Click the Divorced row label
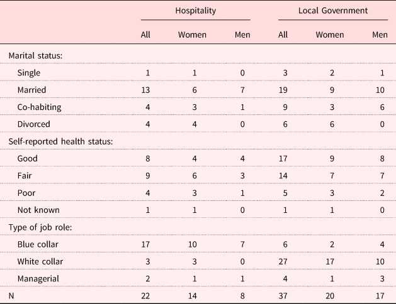Viewport: 396px width, 304px height. tap(34, 124)
